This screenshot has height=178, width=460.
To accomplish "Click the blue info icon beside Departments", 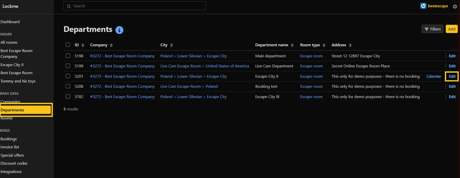I will tap(119, 30).
